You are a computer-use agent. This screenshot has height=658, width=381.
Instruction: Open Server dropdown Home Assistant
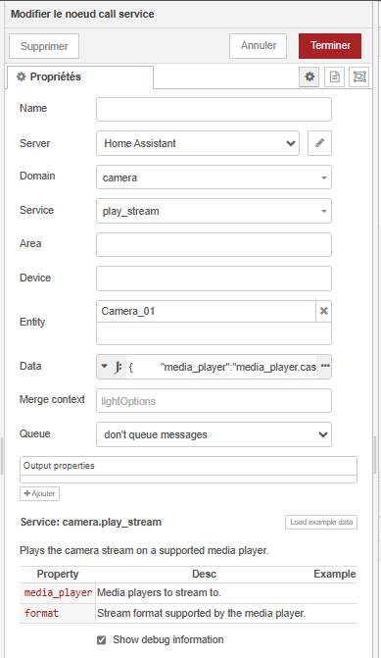198,143
